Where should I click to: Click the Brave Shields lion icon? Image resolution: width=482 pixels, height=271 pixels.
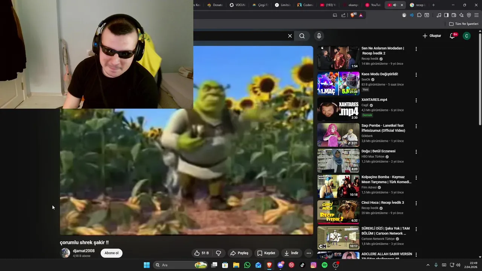352,15
